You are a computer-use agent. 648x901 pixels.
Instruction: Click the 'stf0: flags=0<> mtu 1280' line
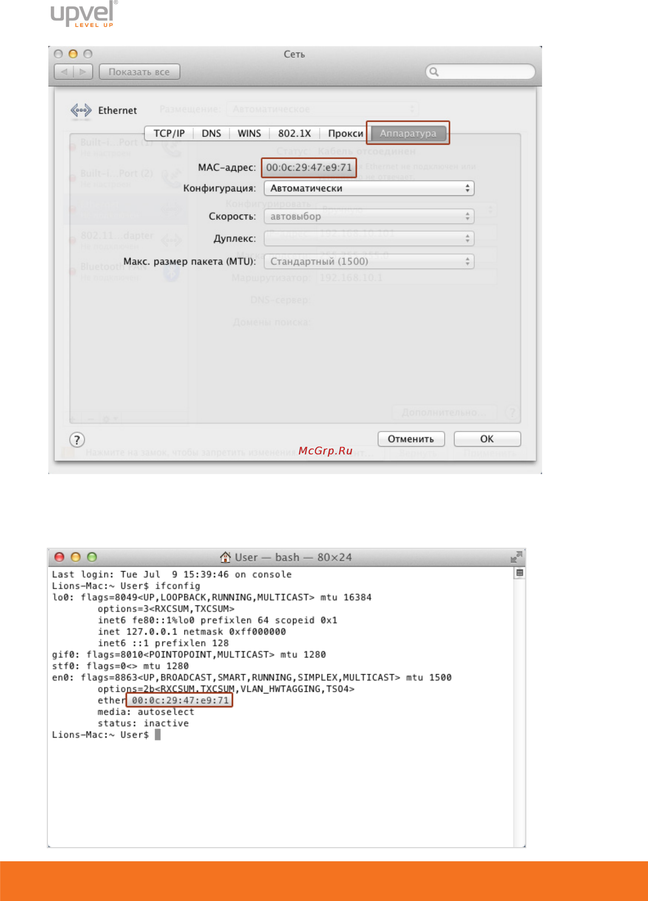click(x=120, y=666)
